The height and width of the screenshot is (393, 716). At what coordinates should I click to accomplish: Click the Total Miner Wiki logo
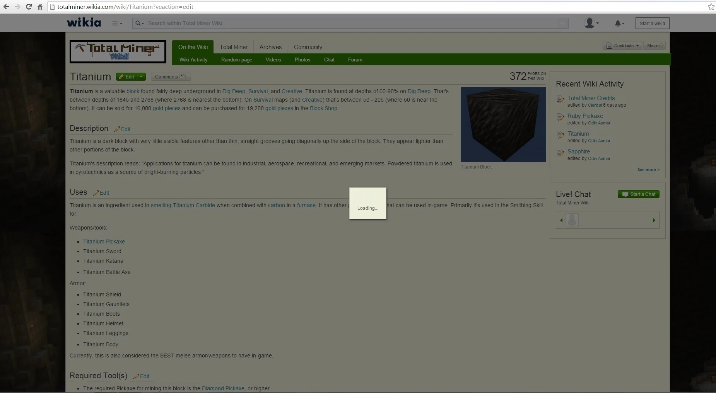[118, 52]
